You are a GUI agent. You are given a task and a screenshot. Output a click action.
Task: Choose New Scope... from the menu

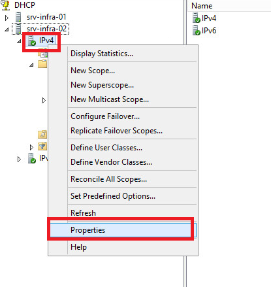pos(93,71)
